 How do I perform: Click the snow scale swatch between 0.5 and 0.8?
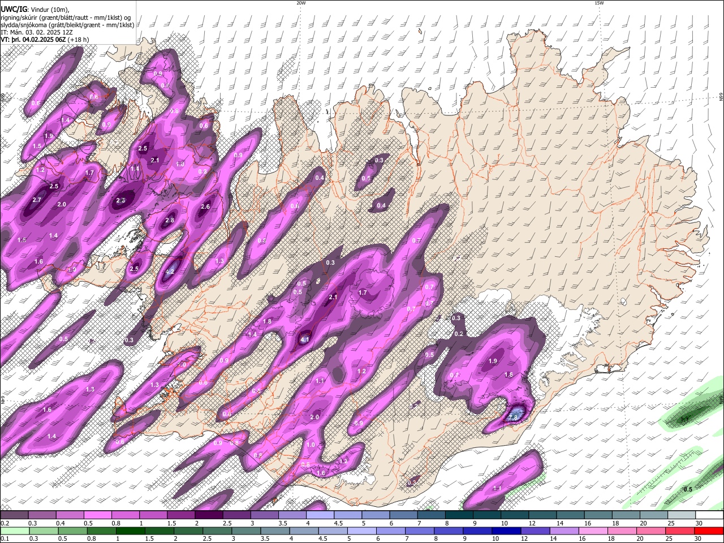pyautogui.click(x=97, y=515)
